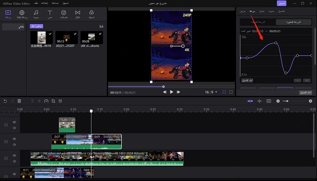Switch to the Details (تفاصيل) properties tab
The height and width of the screenshot is (181, 317).
(281, 11)
